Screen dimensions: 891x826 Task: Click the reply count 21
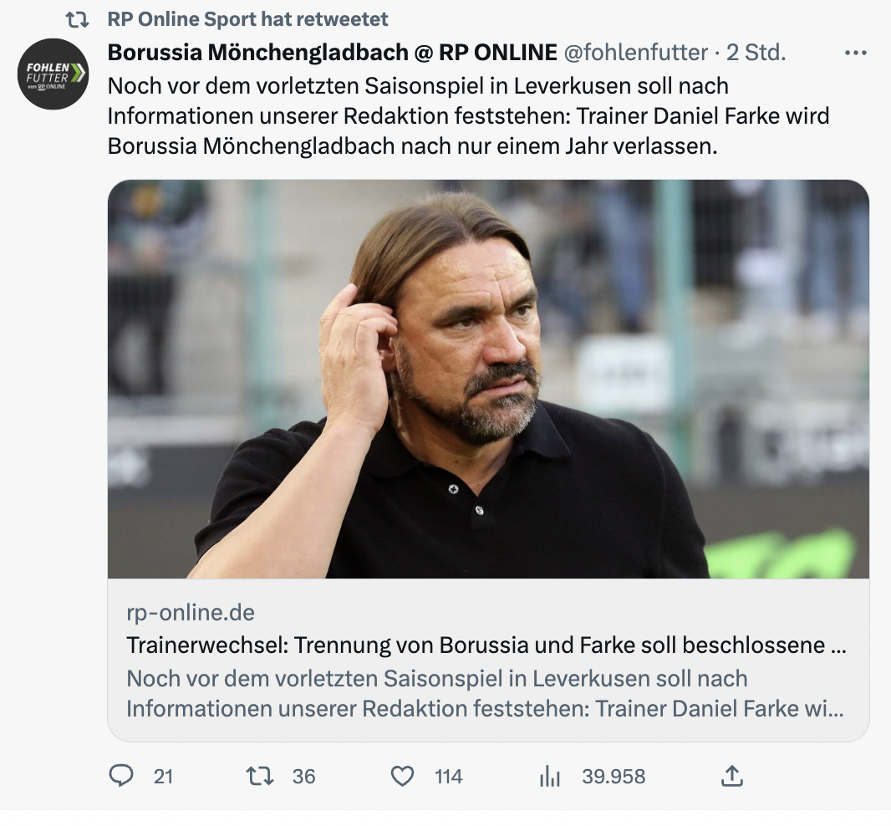164,777
